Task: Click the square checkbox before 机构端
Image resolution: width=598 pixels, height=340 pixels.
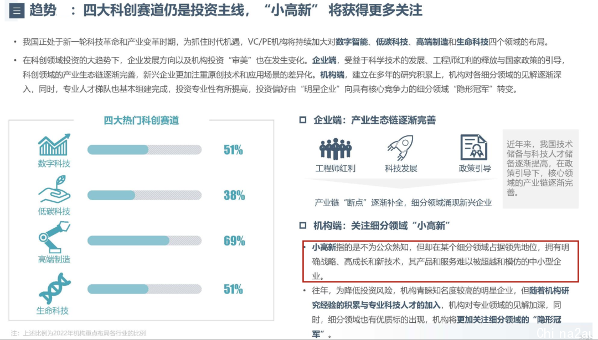Action: [303, 226]
